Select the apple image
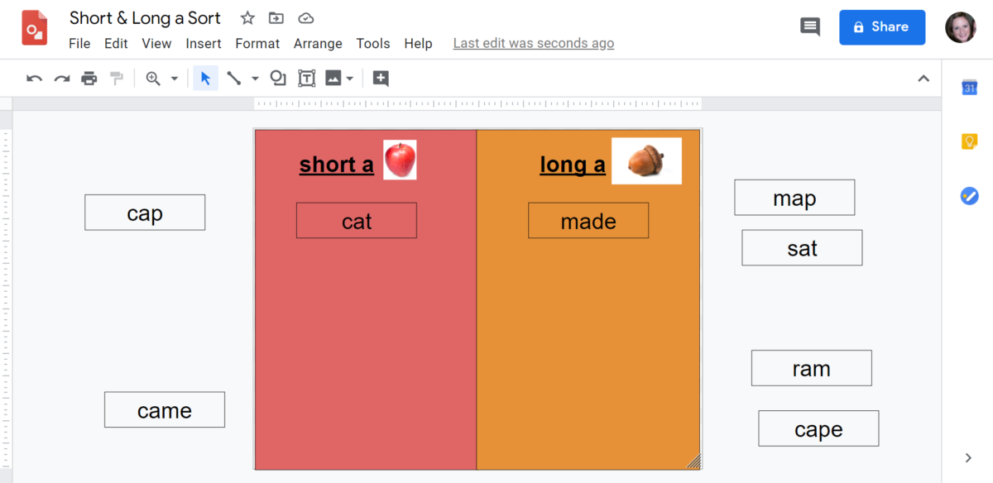The height and width of the screenshot is (483, 993). 400,160
